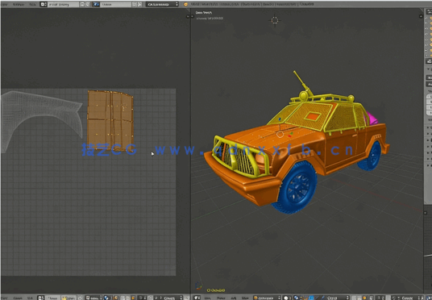Expand the 3D viewport tool shelf plus widget
The height and width of the screenshot is (300, 432).
coord(193,17)
